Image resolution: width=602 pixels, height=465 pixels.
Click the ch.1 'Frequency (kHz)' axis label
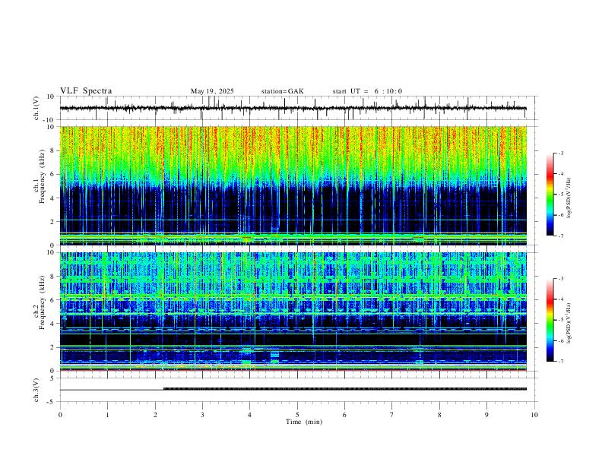coord(43,176)
